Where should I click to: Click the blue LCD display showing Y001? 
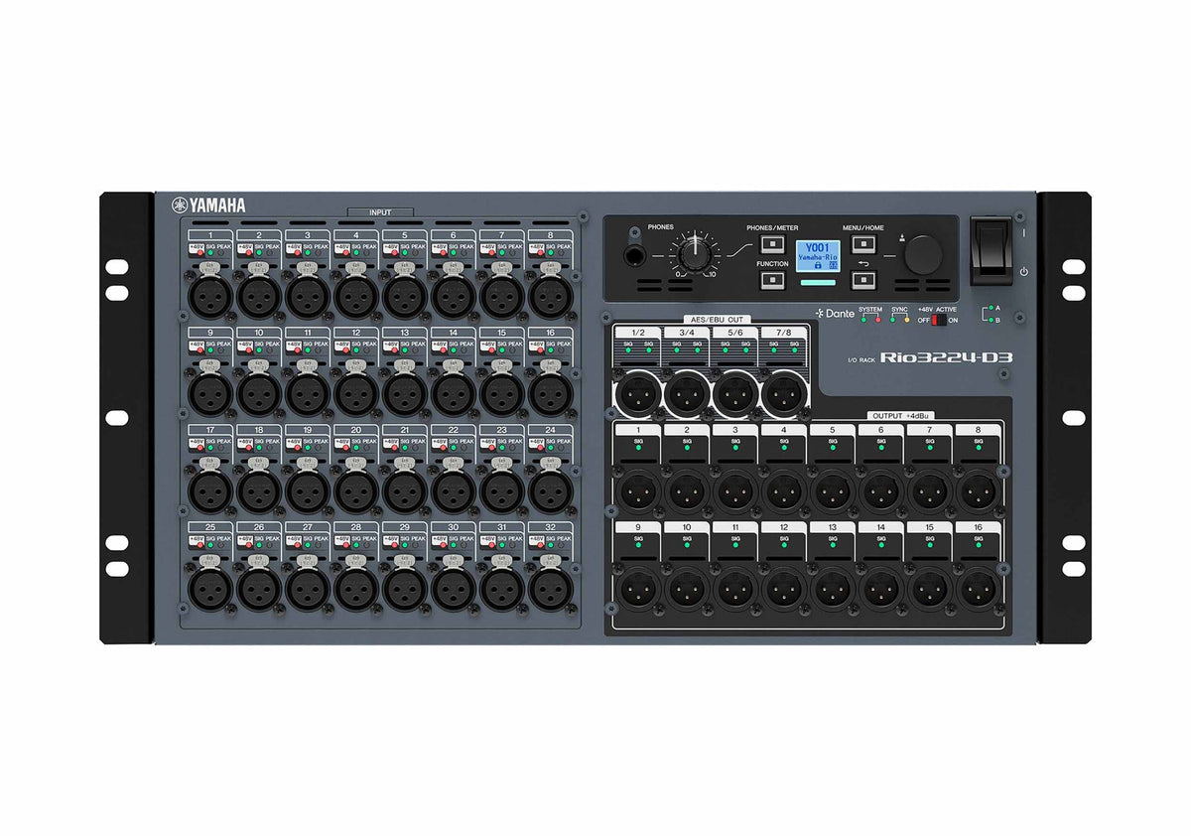pos(818,256)
